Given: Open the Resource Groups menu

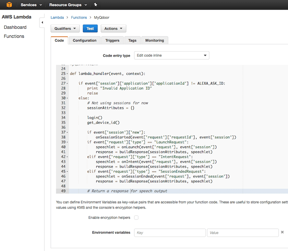Looking at the screenshot, I should (68, 5).
